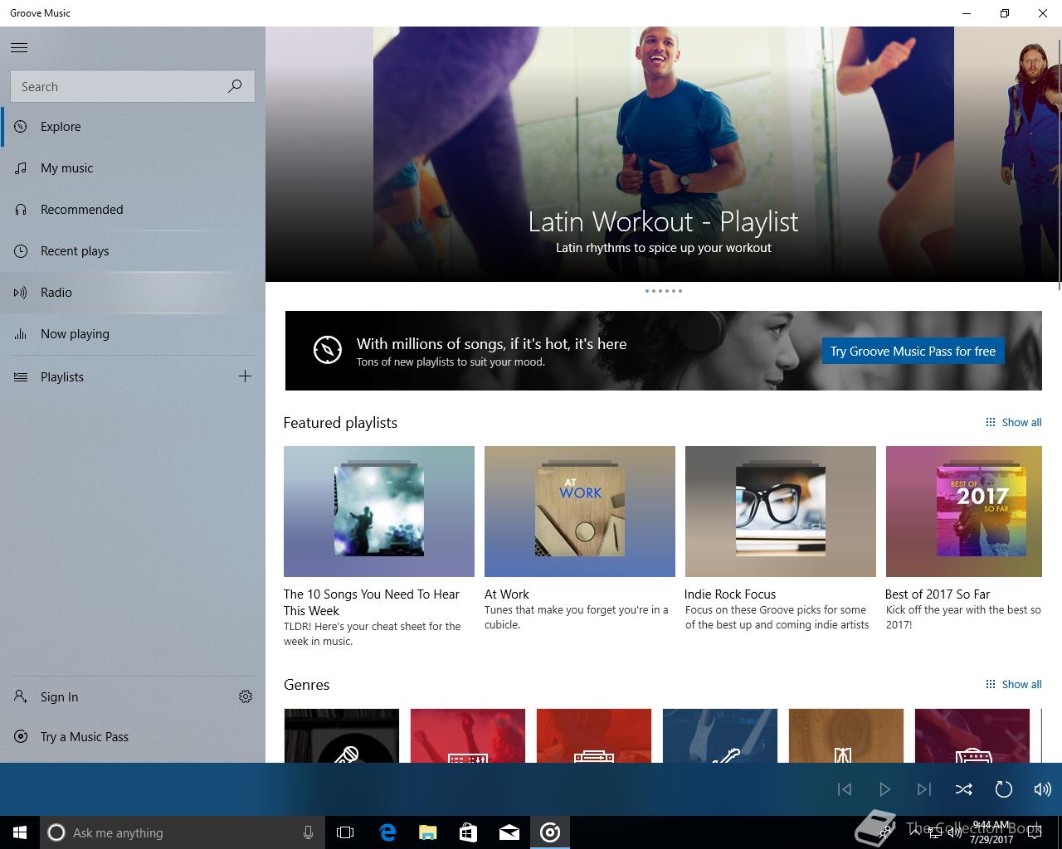Open the At Work playlist thumbnail
This screenshot has width=1062, height=849.
click(x=580, y=512)
